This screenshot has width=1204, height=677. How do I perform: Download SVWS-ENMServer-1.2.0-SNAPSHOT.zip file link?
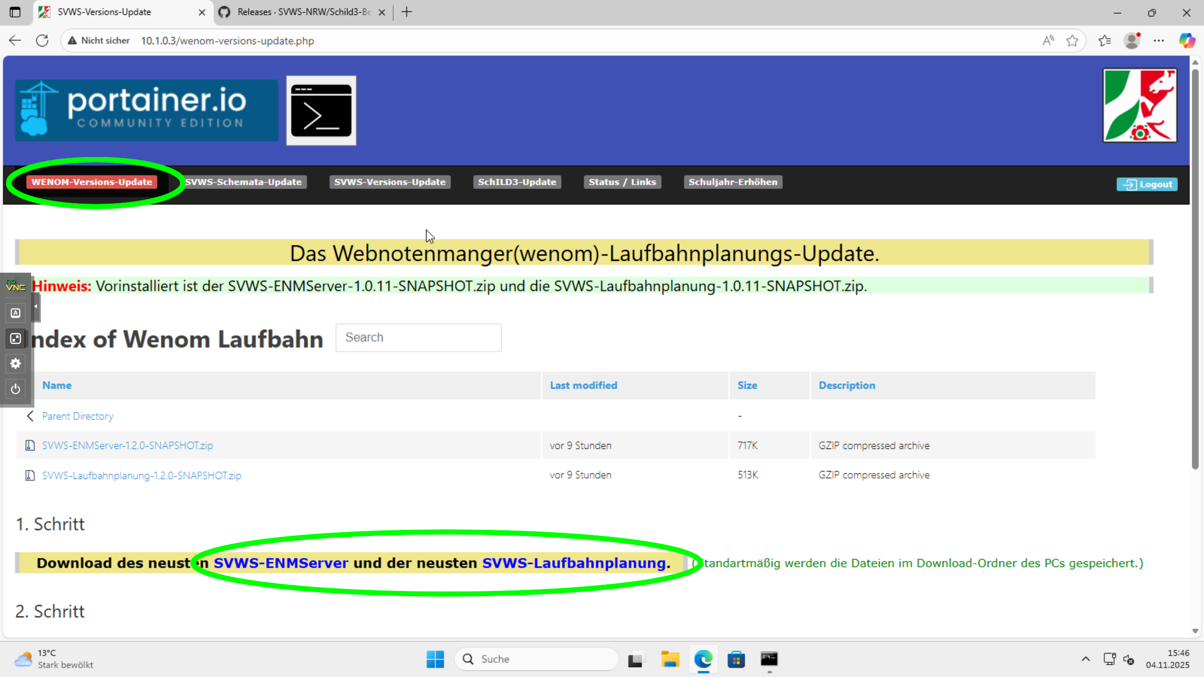(x=127, y=445)
